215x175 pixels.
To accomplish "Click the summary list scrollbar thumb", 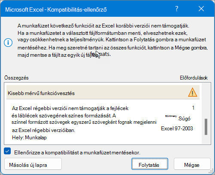I will tap(206, 127).
